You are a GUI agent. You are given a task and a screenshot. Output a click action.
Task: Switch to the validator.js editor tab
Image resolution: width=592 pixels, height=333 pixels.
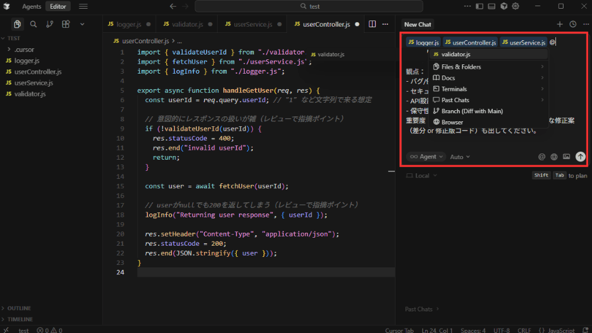click(x=187, y=24)
